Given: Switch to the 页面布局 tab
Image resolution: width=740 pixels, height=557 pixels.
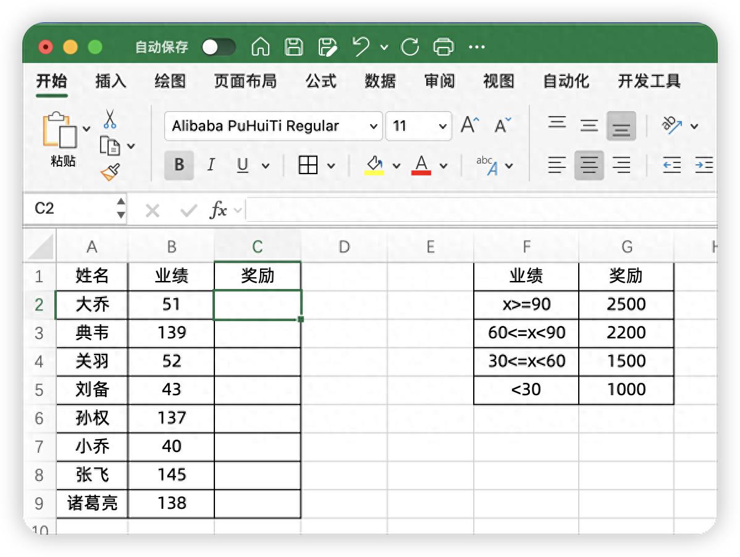Looking at the screenshot, I should [x=245, y=81].
